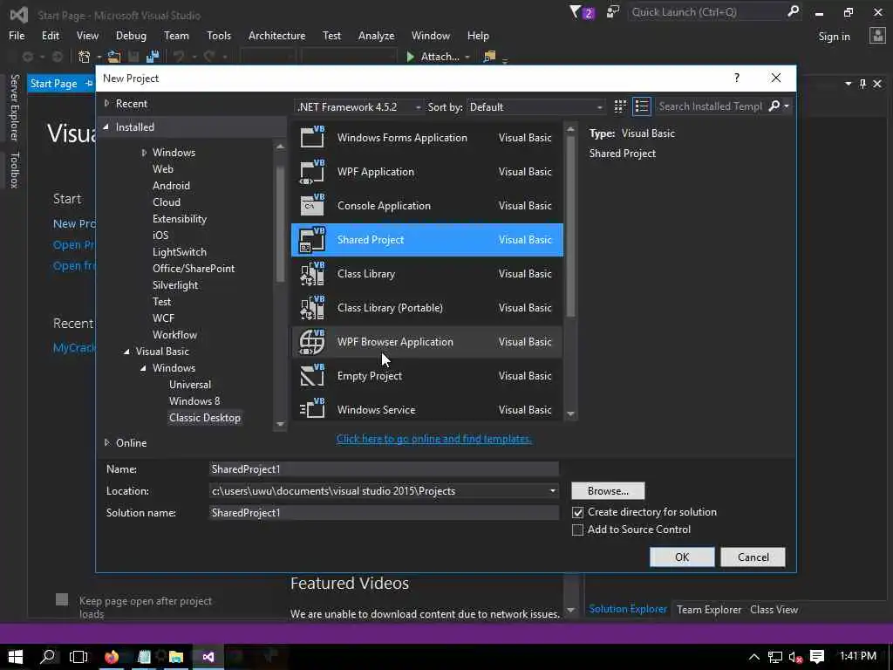Expand the Online section
The height and width of the screenshot is (670, 893).
(106, 442)
